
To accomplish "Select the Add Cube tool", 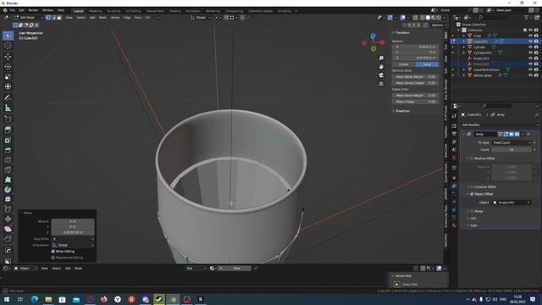I will click(x=8, y=119).
